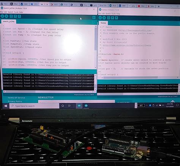Open Tools menu in sketch_jul24a window
The height and width of the screenshot is (166, 180).
(16, 12)
